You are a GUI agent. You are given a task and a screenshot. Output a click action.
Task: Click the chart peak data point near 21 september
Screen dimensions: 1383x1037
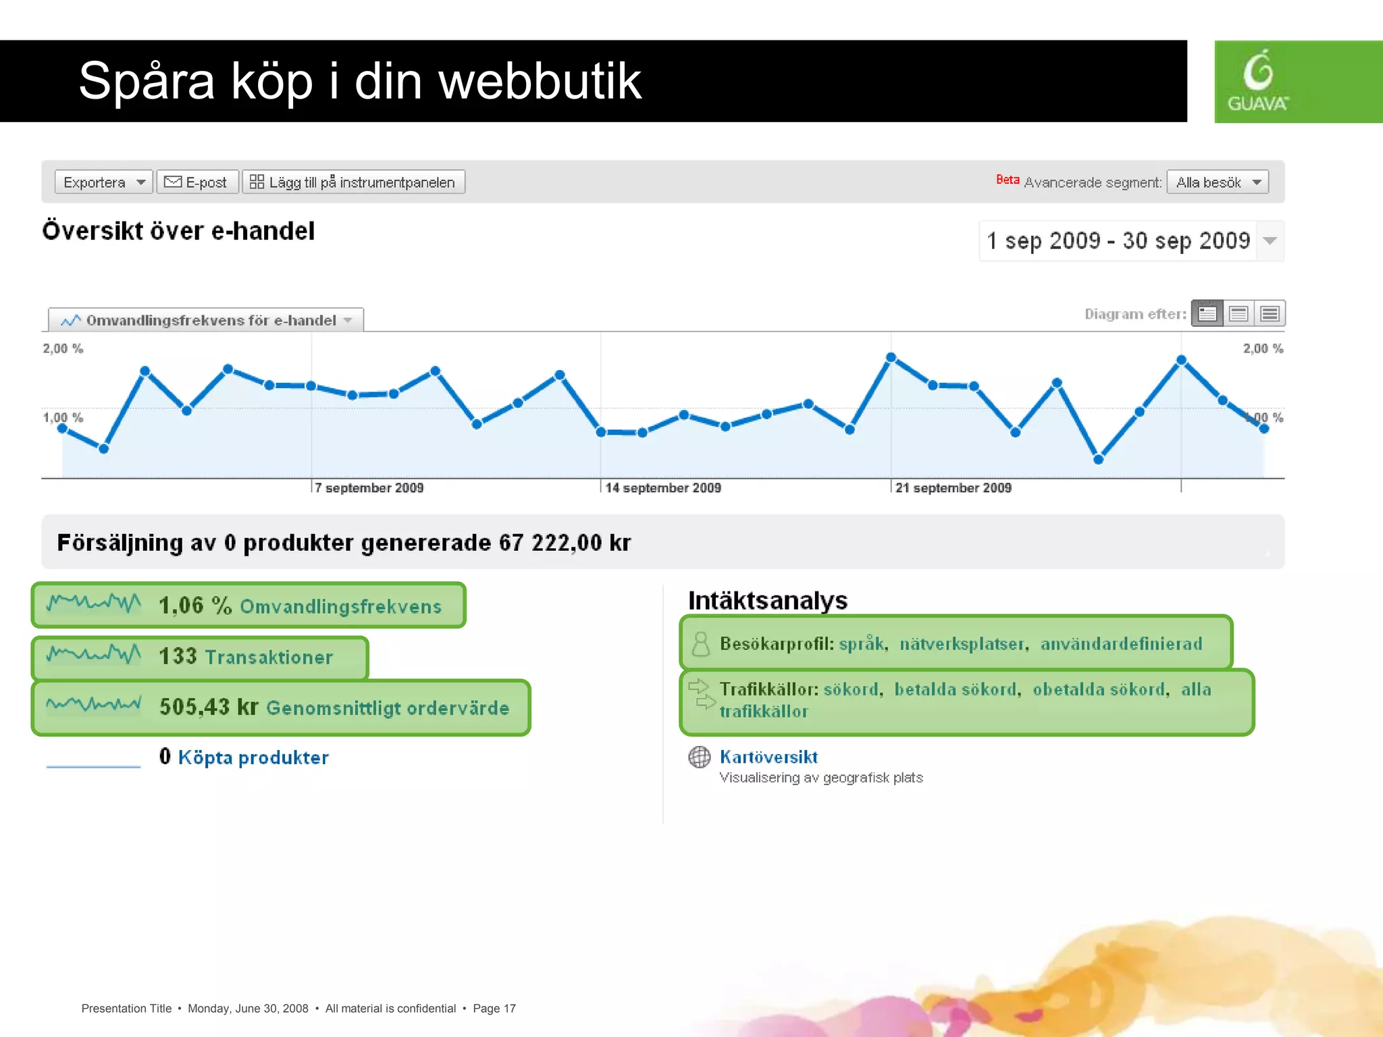click(891, 357)
